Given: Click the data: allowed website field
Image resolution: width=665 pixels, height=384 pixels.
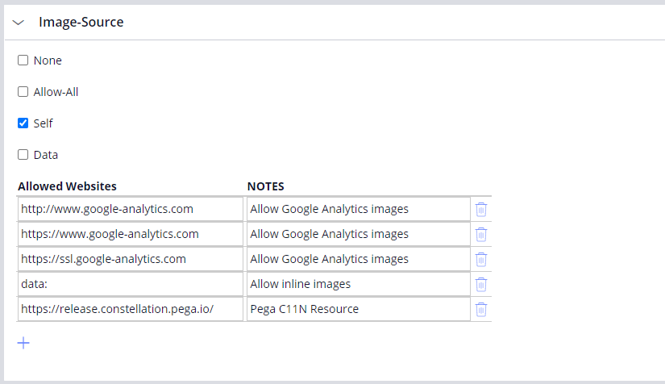Looking at the screenshot, I should point(130,284).
